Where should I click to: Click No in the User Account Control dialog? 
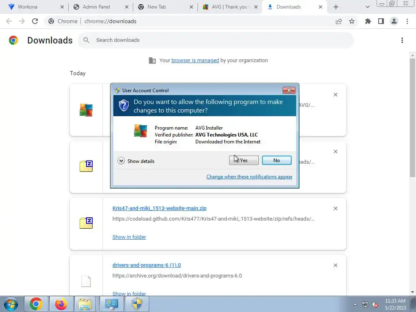(276, 160)
